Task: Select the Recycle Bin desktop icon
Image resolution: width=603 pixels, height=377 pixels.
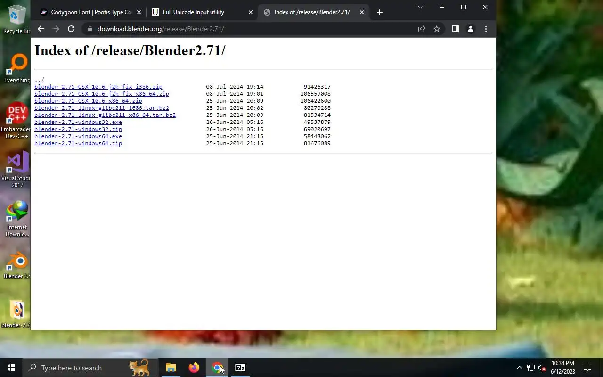Action: [x=17, y=19]
